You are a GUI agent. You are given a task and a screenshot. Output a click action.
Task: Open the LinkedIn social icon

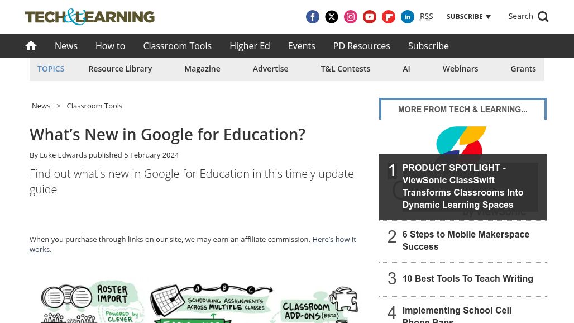click(x=408, y=17)
